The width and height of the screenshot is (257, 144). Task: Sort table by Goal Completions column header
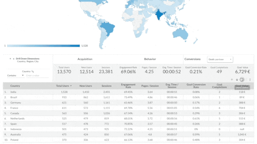pos(219,86)
